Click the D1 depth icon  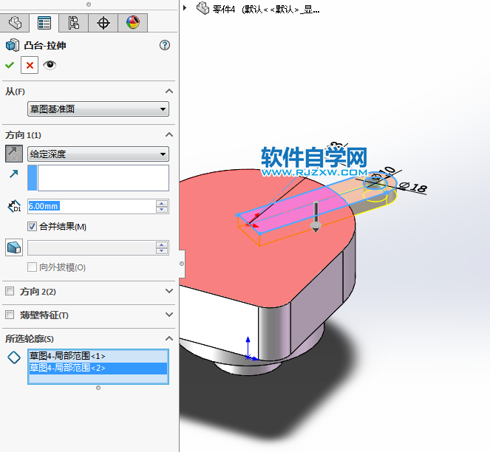click(x=14, y=207)
